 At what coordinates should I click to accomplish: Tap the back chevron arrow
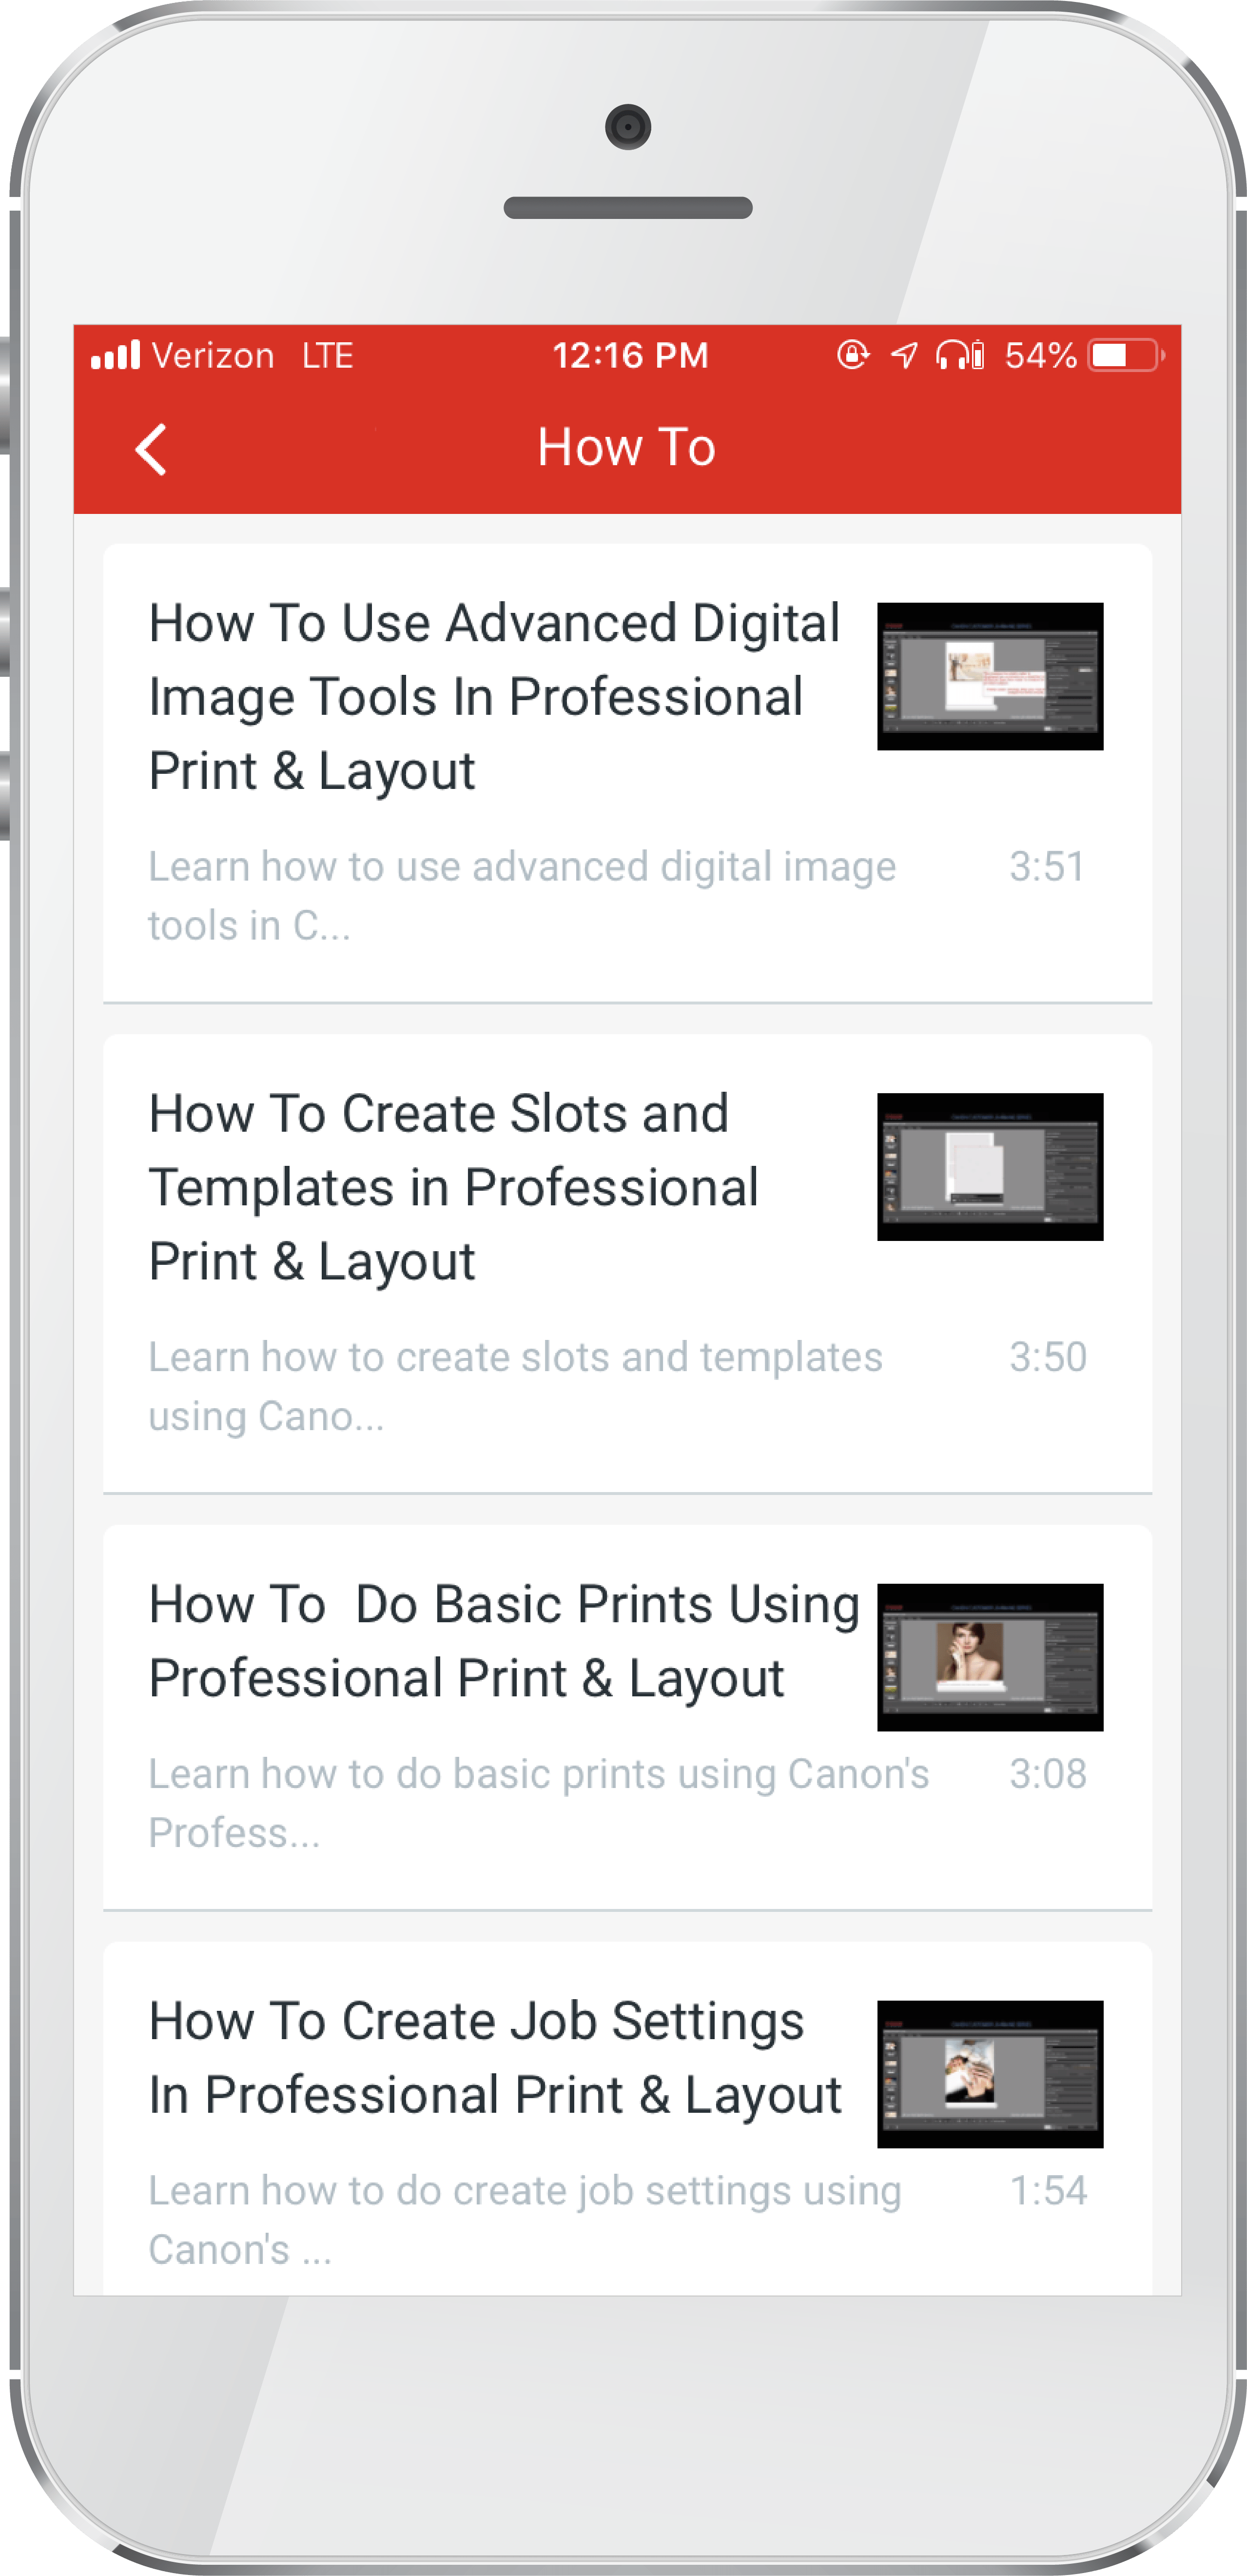point(151,449)
